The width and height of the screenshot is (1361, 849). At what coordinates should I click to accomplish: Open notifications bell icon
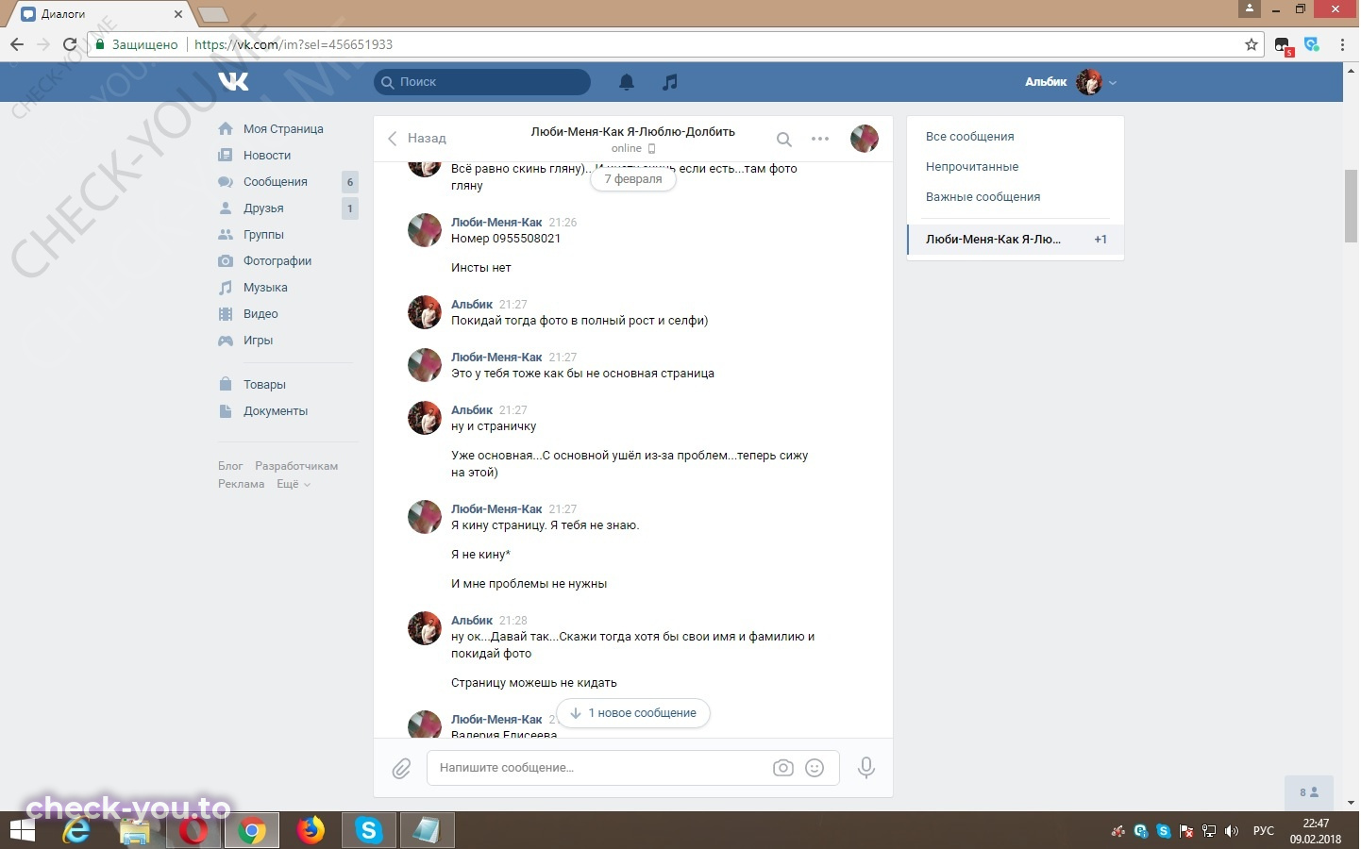click(x=627, y=82)
